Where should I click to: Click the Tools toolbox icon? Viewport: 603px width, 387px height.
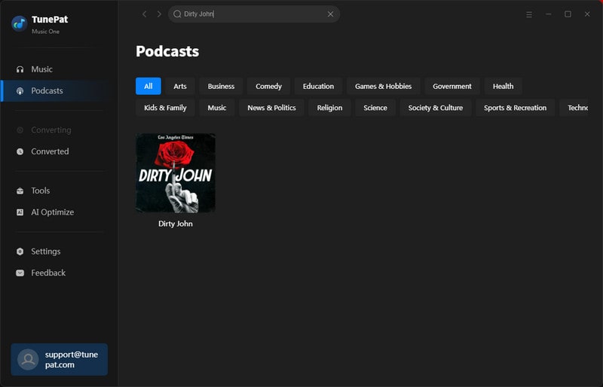[20, 191]
